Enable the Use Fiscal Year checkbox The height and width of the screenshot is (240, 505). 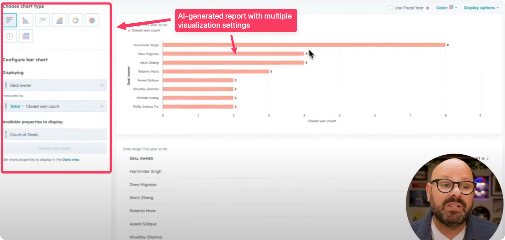[390, 8]
